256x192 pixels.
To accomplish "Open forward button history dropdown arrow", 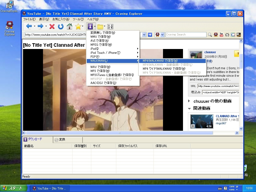I will tap(46, 26).
